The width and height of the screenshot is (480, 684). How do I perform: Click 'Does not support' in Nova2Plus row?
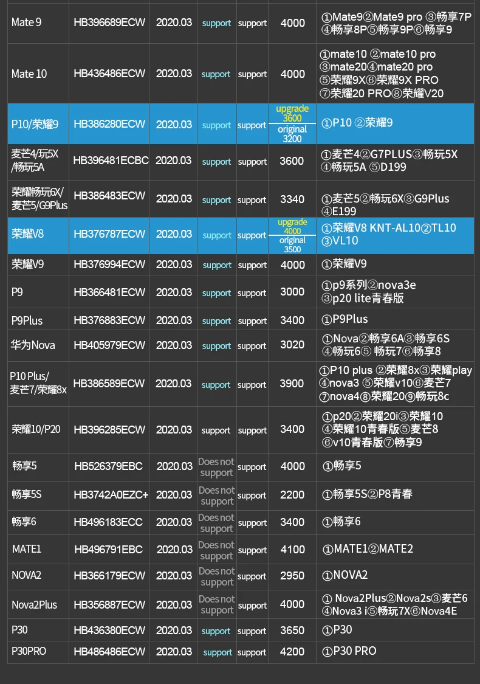point(217,604)
